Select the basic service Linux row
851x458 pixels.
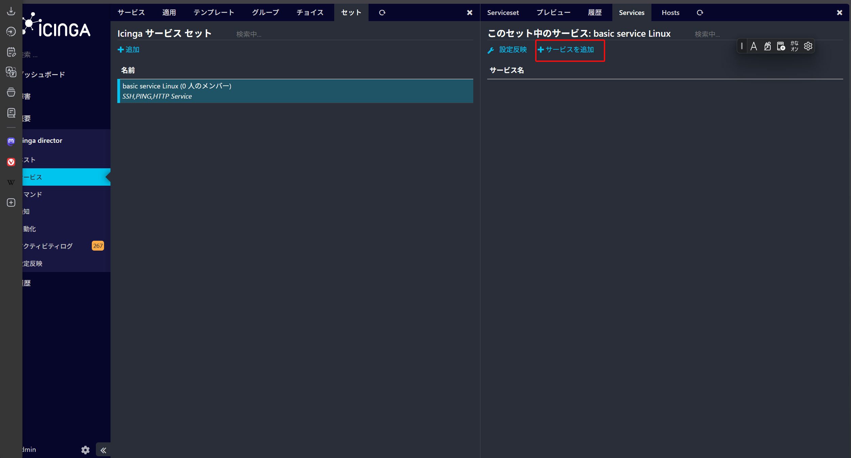point(295,91)
